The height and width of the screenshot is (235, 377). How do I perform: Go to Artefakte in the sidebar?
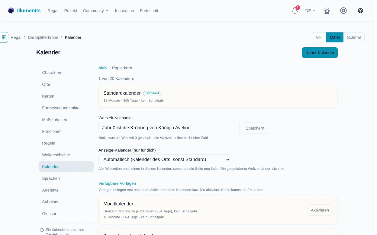66,190
